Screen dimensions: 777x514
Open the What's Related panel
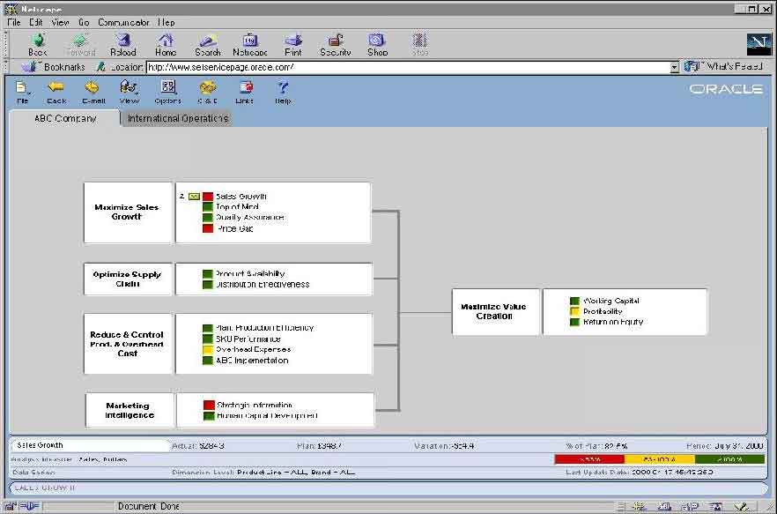(x=723, y=67)
